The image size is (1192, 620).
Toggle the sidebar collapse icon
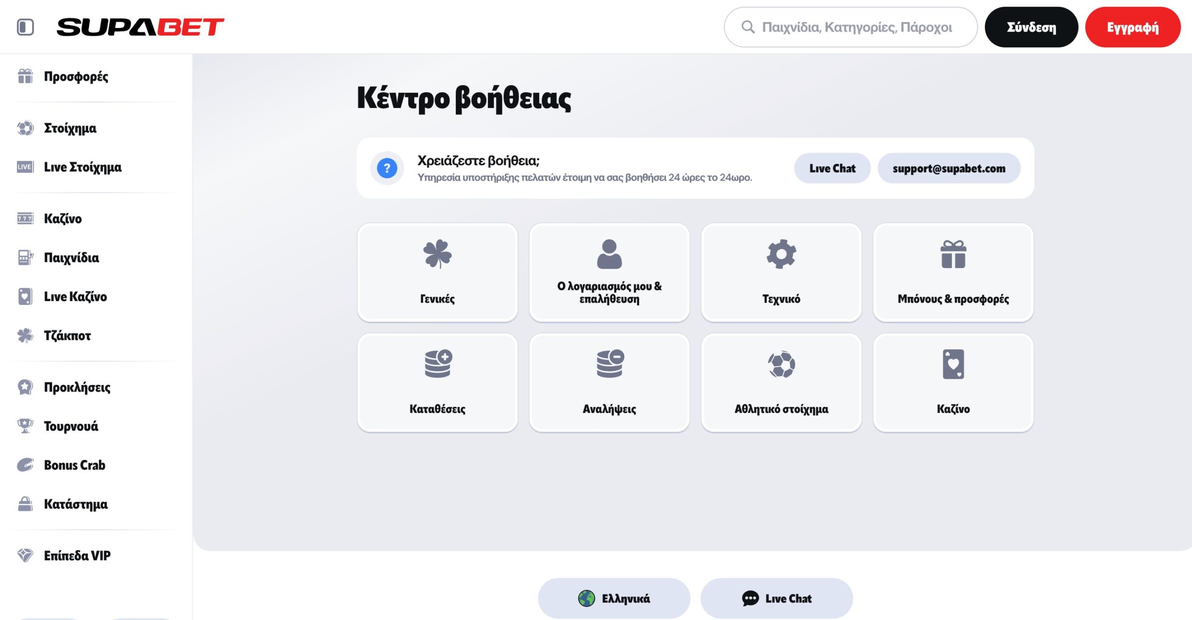[25, 27]
